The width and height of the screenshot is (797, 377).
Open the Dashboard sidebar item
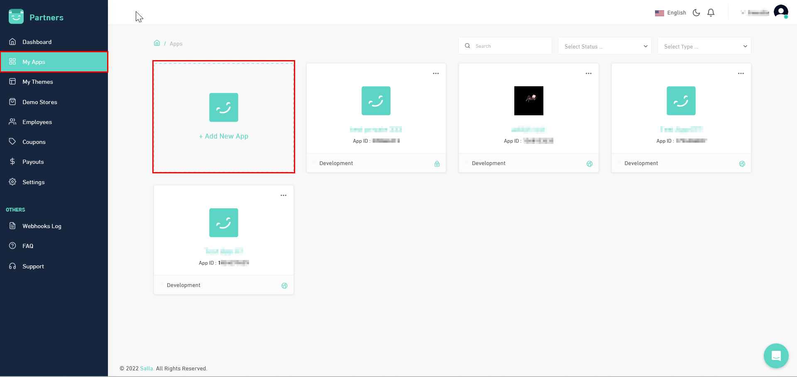tap(37, 41)
